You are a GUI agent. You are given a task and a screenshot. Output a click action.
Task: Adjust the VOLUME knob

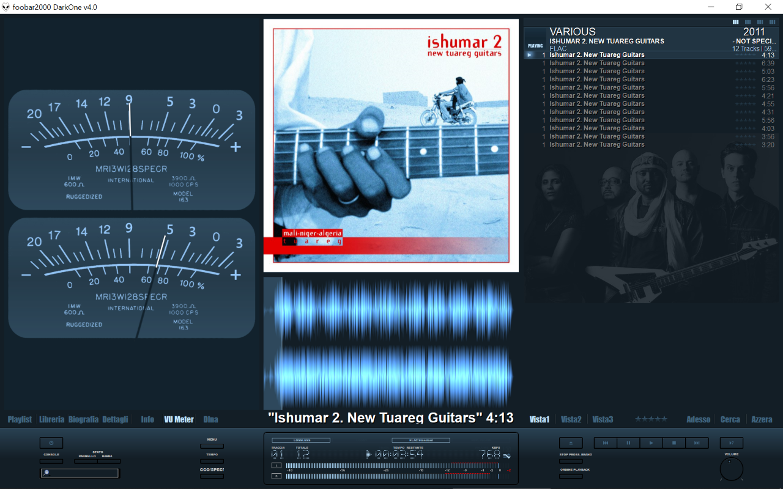coord(732,469)
